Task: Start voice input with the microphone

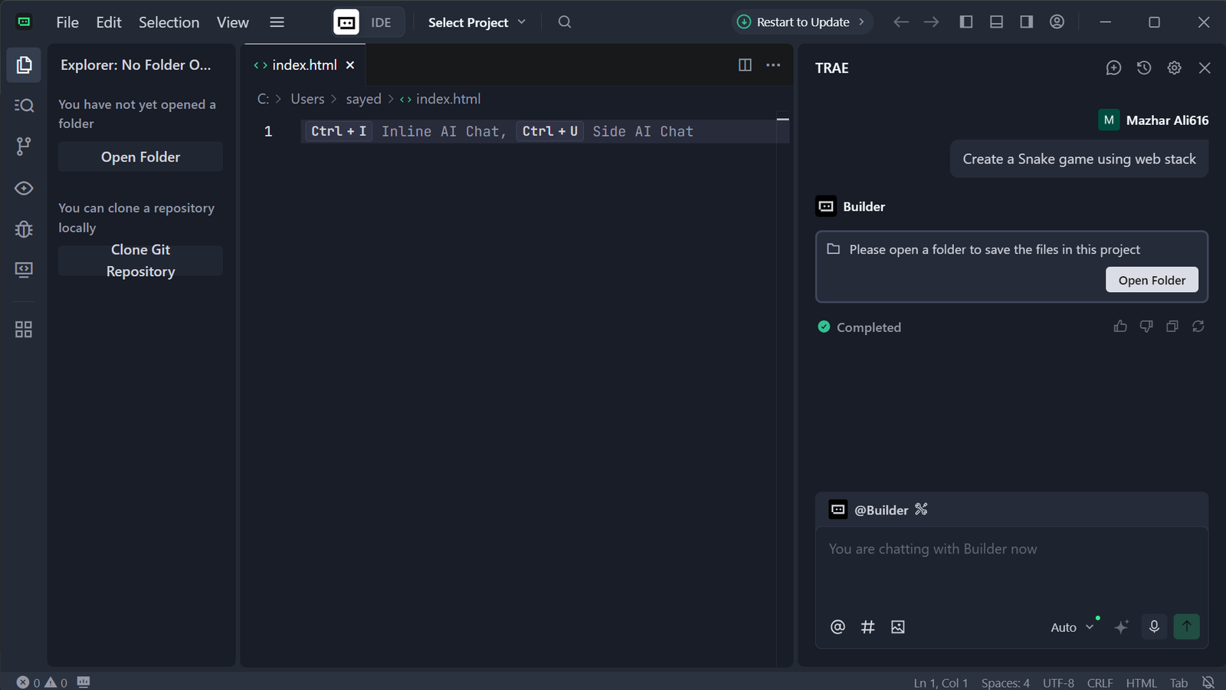Action: coord(1154,626)
